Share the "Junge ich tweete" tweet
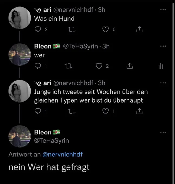The width and height of the screenshot is (175, 184). click(139, 111)
